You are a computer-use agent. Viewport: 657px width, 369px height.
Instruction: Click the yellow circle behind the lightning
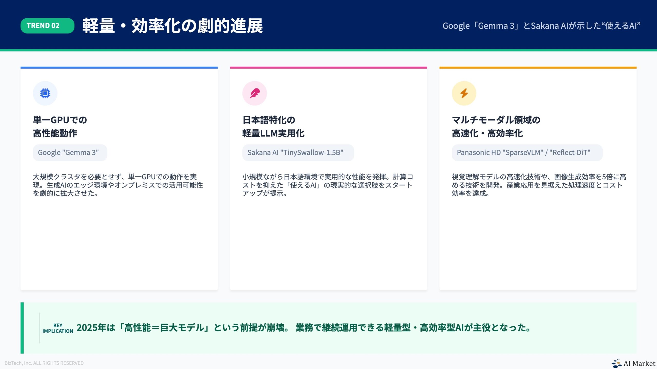click(464, 93)
